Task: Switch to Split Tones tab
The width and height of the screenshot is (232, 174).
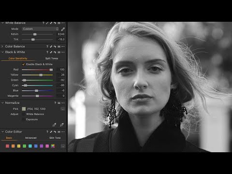Action: point(52,58)
